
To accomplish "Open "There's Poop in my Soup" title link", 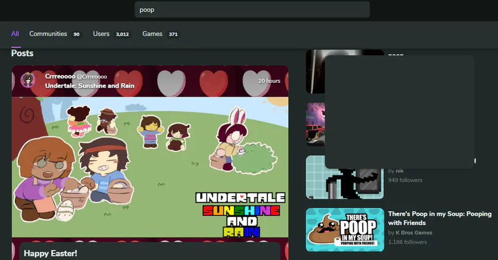I will click(440, 219).
